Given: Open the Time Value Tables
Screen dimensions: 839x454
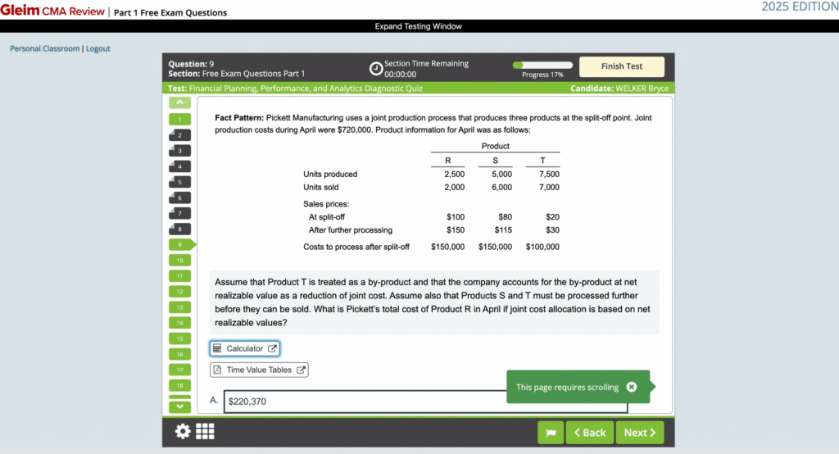Looking at the screenshot, I should 259,370.
